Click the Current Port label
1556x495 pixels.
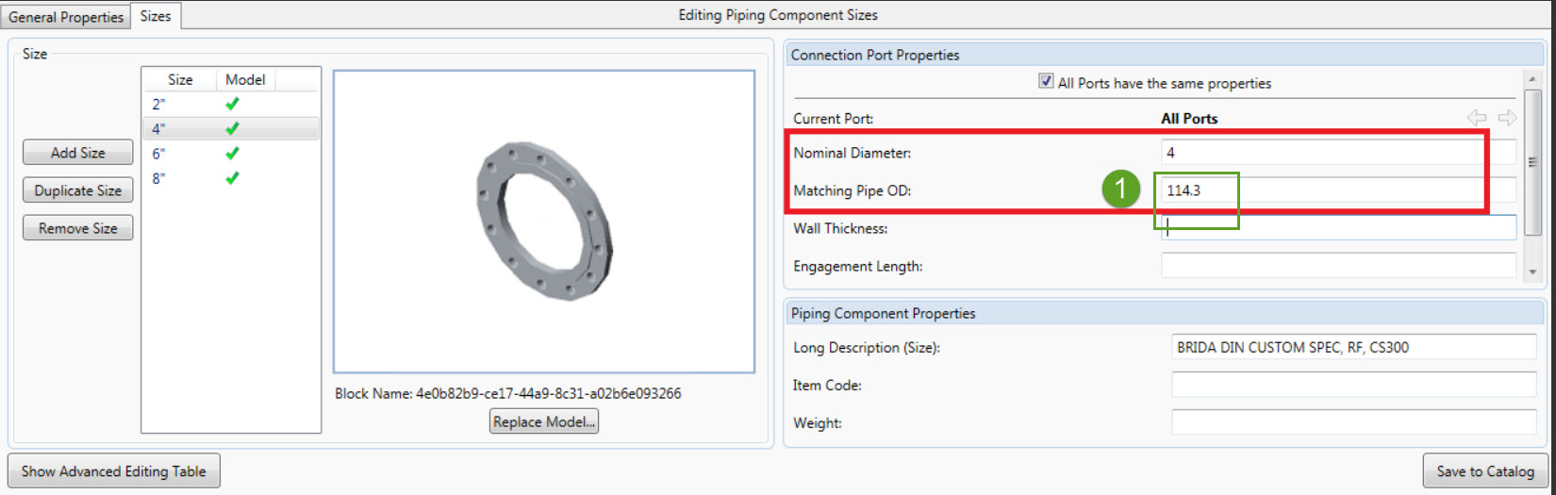[833, 119]
